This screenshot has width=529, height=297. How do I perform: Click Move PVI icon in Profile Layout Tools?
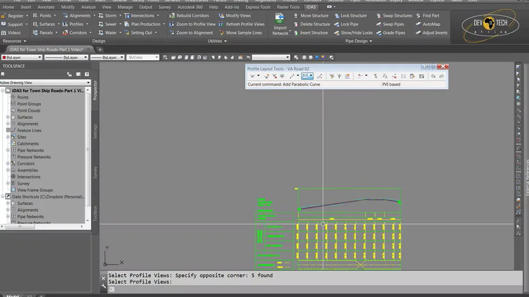tap(282, 76)
